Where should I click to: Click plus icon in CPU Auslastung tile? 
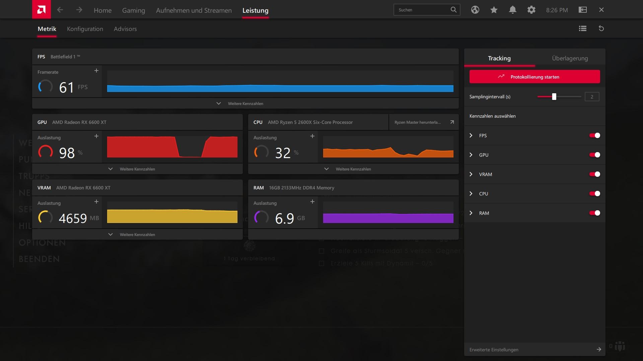pos(312,136)
